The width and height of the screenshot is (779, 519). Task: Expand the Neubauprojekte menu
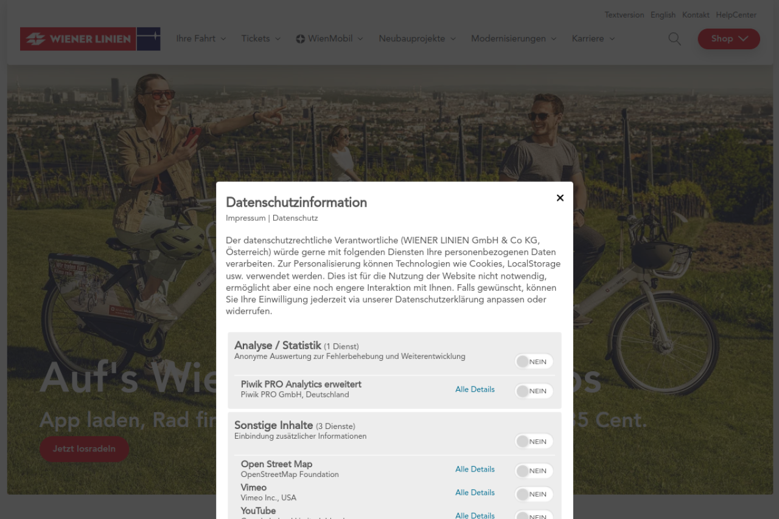tap(417, 39)
